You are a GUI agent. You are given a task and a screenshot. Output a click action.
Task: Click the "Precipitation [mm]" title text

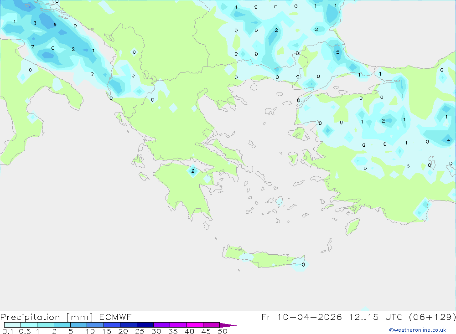[47, 317]
